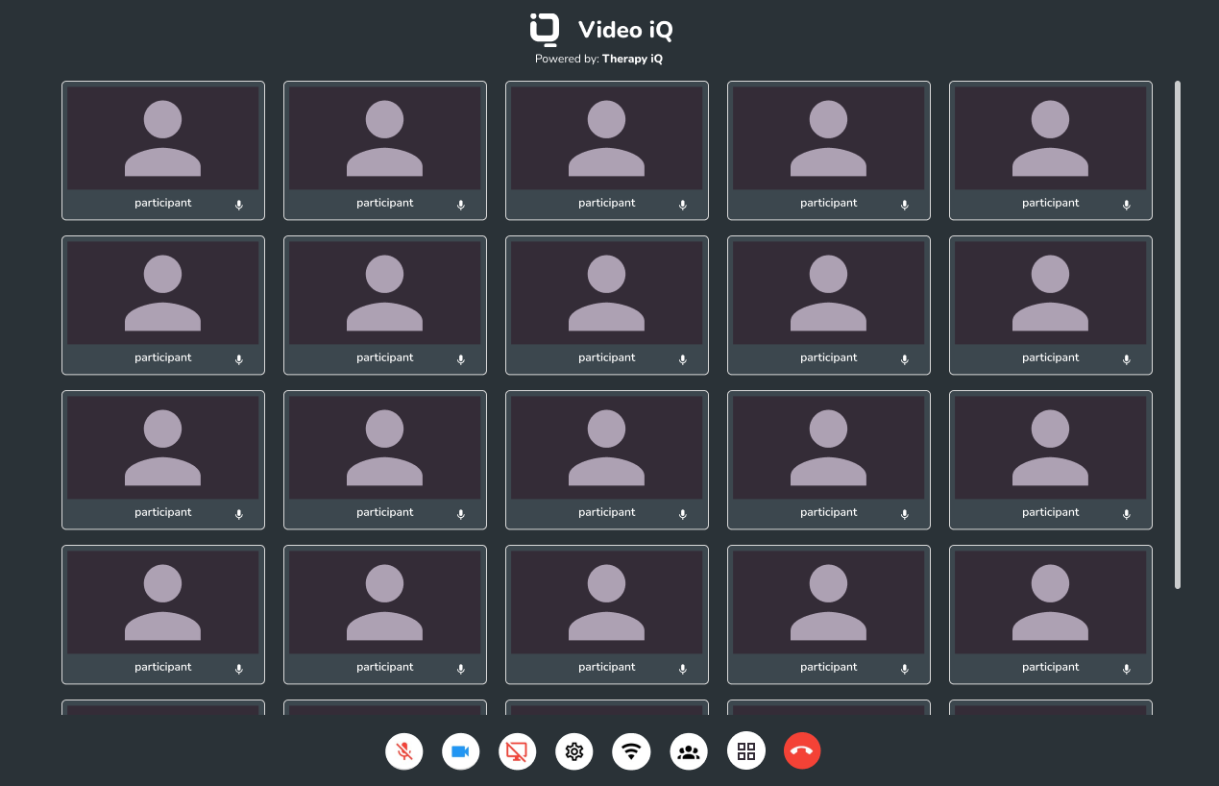1219x786 pixels.
Task: Click the participant label on the first tile
Action: pos(162,202)
